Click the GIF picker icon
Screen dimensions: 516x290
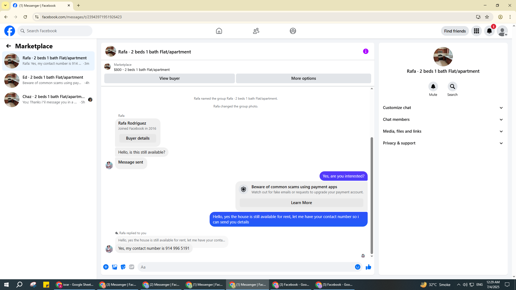(x=131, y=267)
